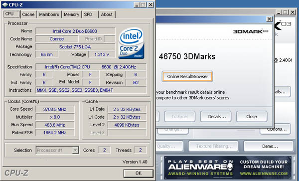
Task: Select the CPU tab
Action: click(11, 14)
